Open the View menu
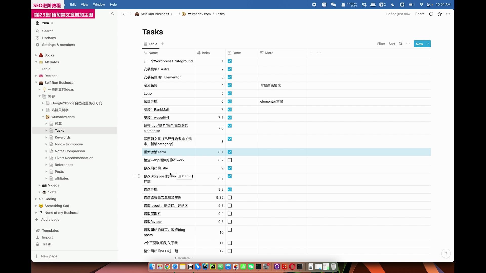The height and width of the screenshot is (273, 486). pos(84,5)
